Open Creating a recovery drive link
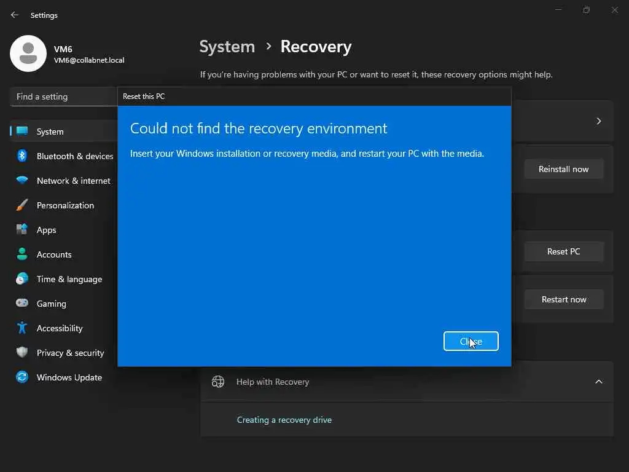629x472 pixels. pos(284,420)
